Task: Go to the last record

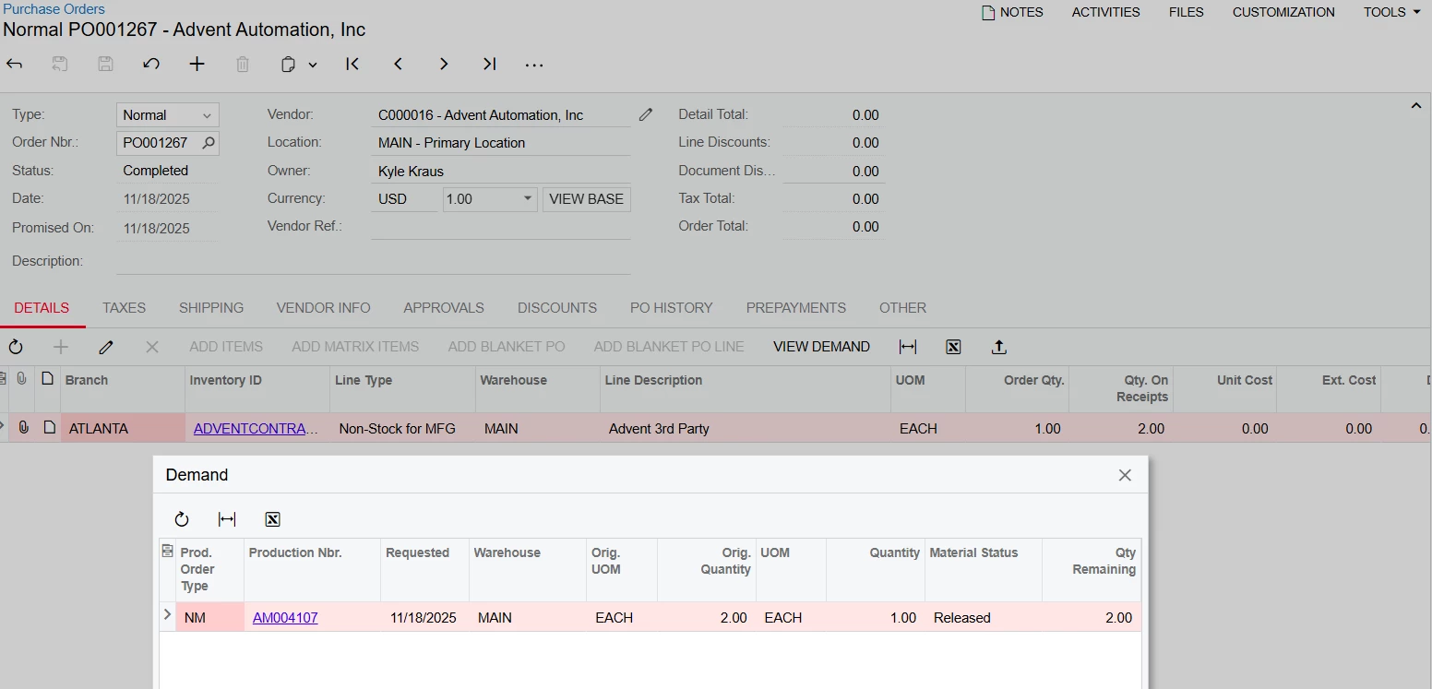Action: (x=489, y=65)
